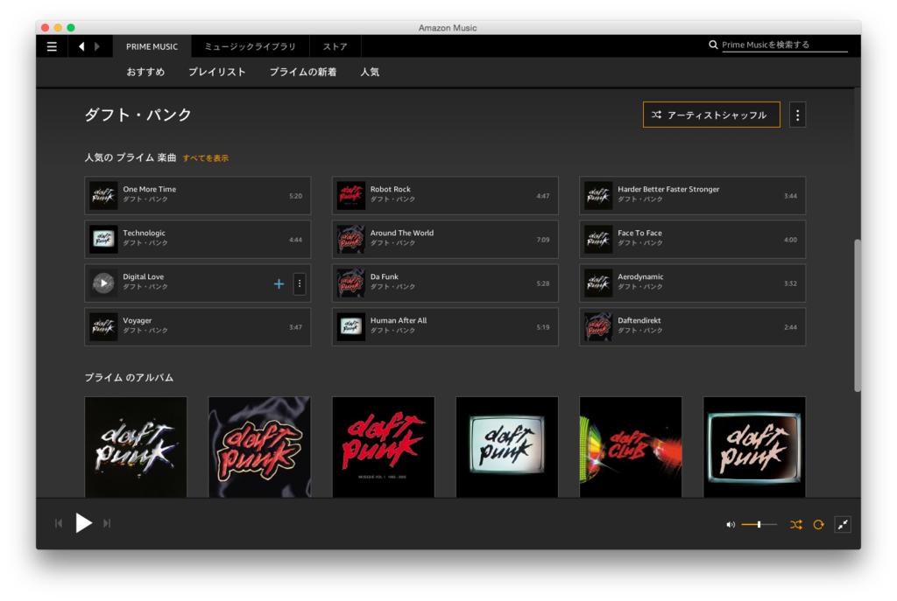
Task: Go back with the left arrow
Action: pos(81,47)
